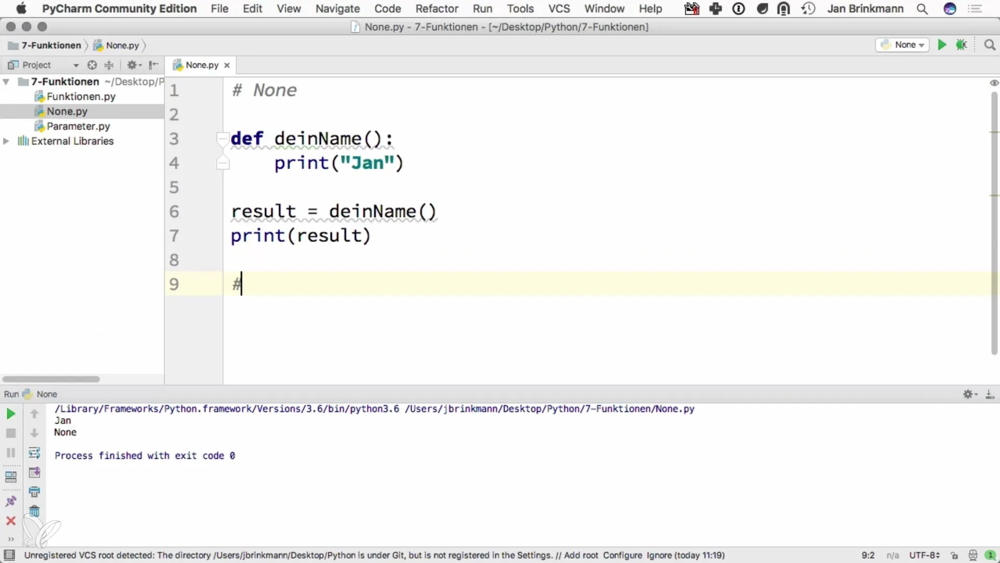This screenshot has width=1000, height=563.
Task: Start debugging with the bug icon
Action: point(961,45)
